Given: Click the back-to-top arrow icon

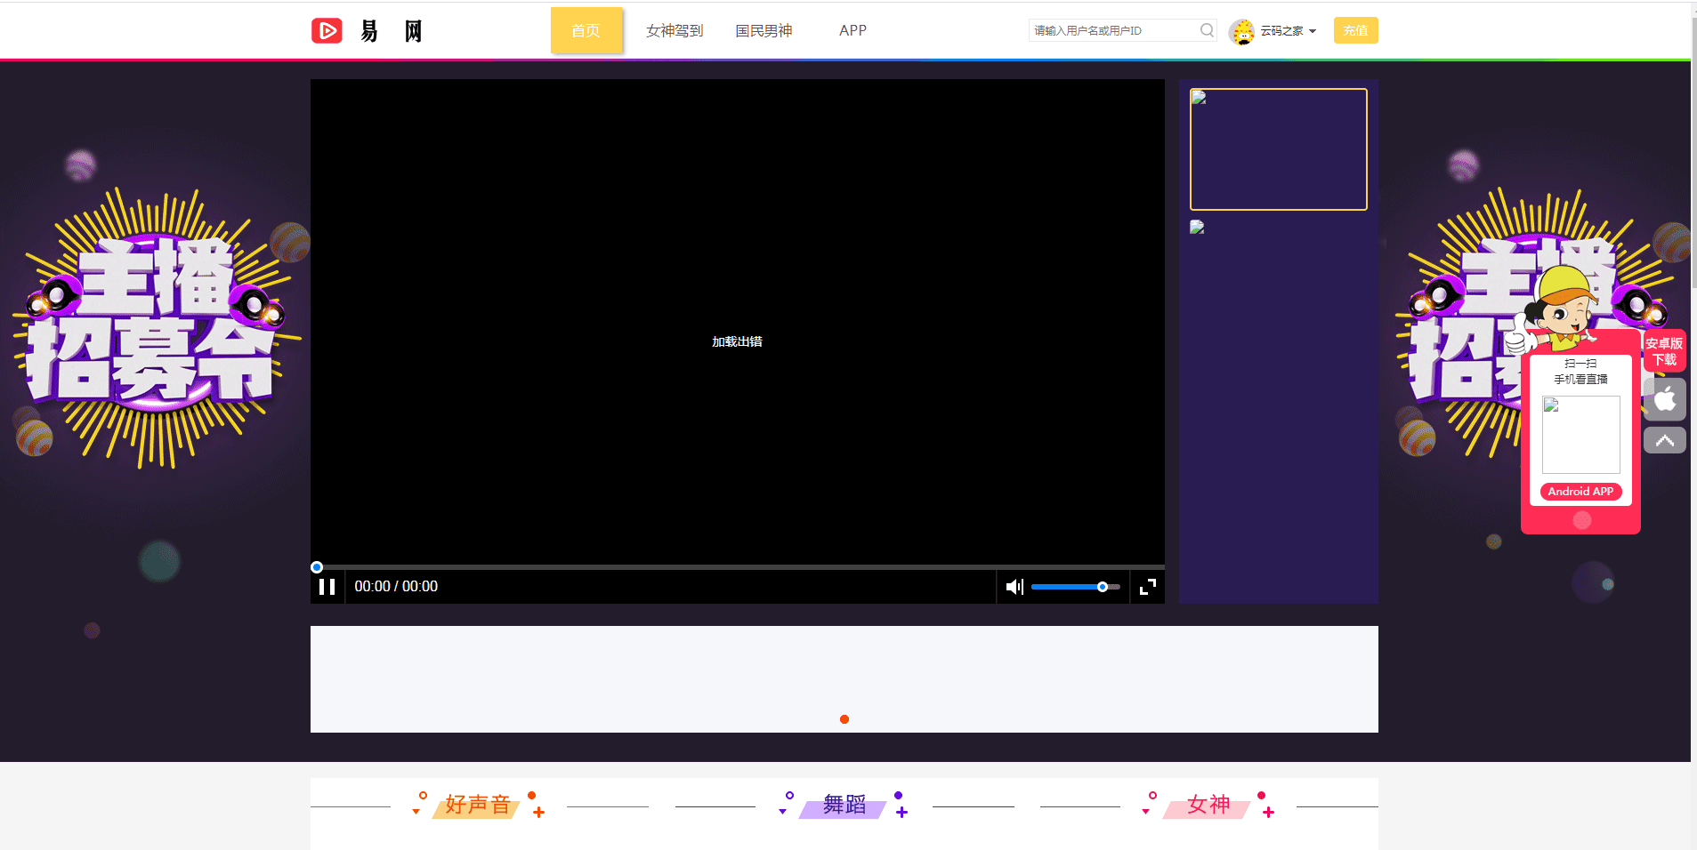Looking at the screenshot, I should tap(1664, 441).
